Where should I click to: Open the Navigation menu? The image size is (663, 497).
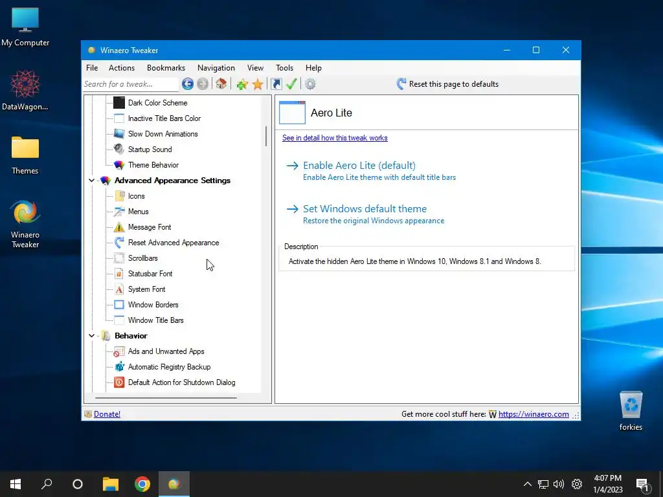click(x=216, y=67)
